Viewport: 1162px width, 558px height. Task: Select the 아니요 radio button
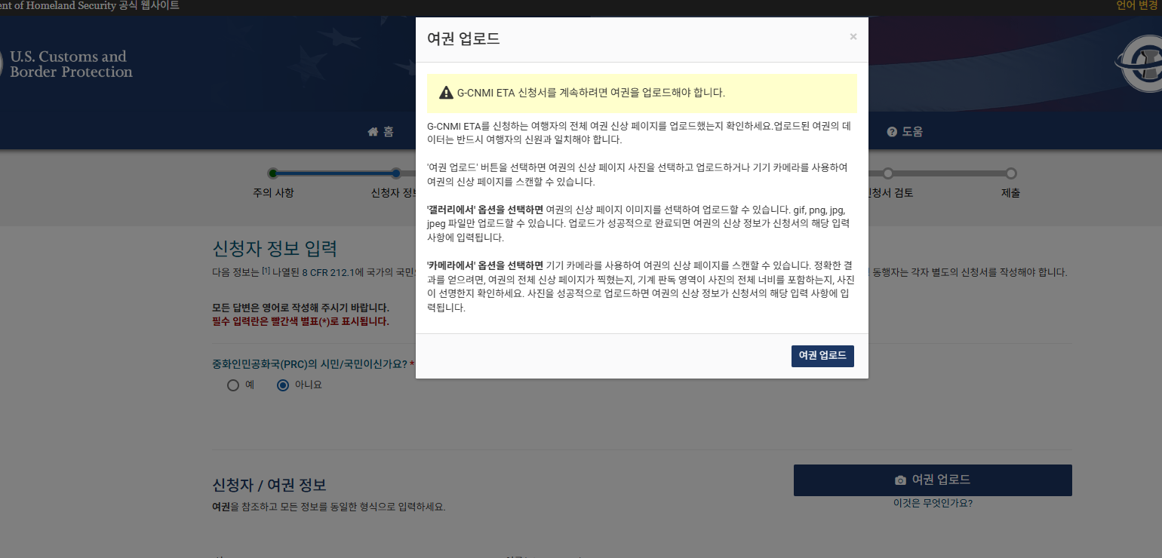click(283, 385)
